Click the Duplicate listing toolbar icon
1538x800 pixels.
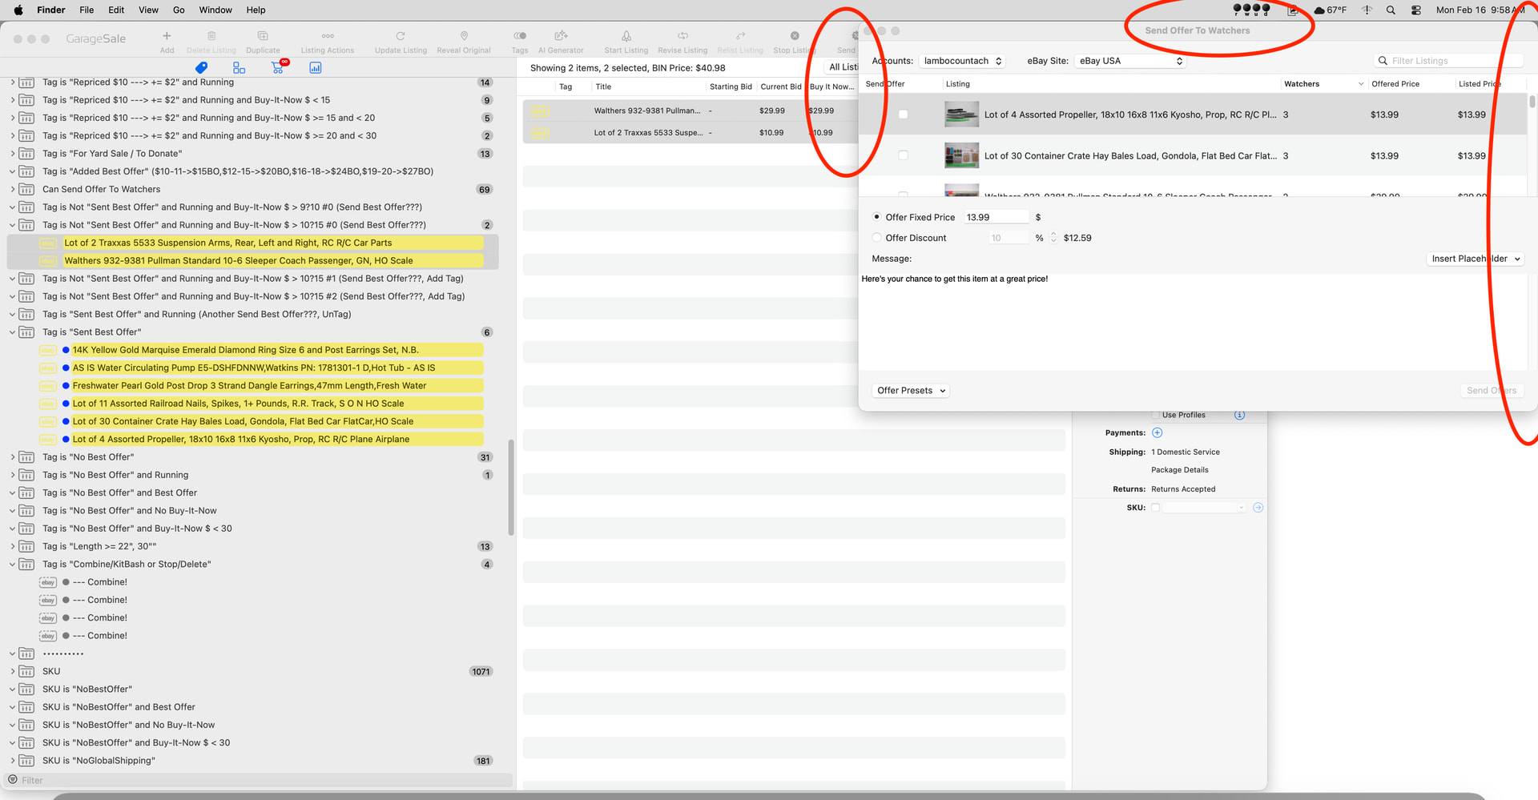[x=263, y=36]
